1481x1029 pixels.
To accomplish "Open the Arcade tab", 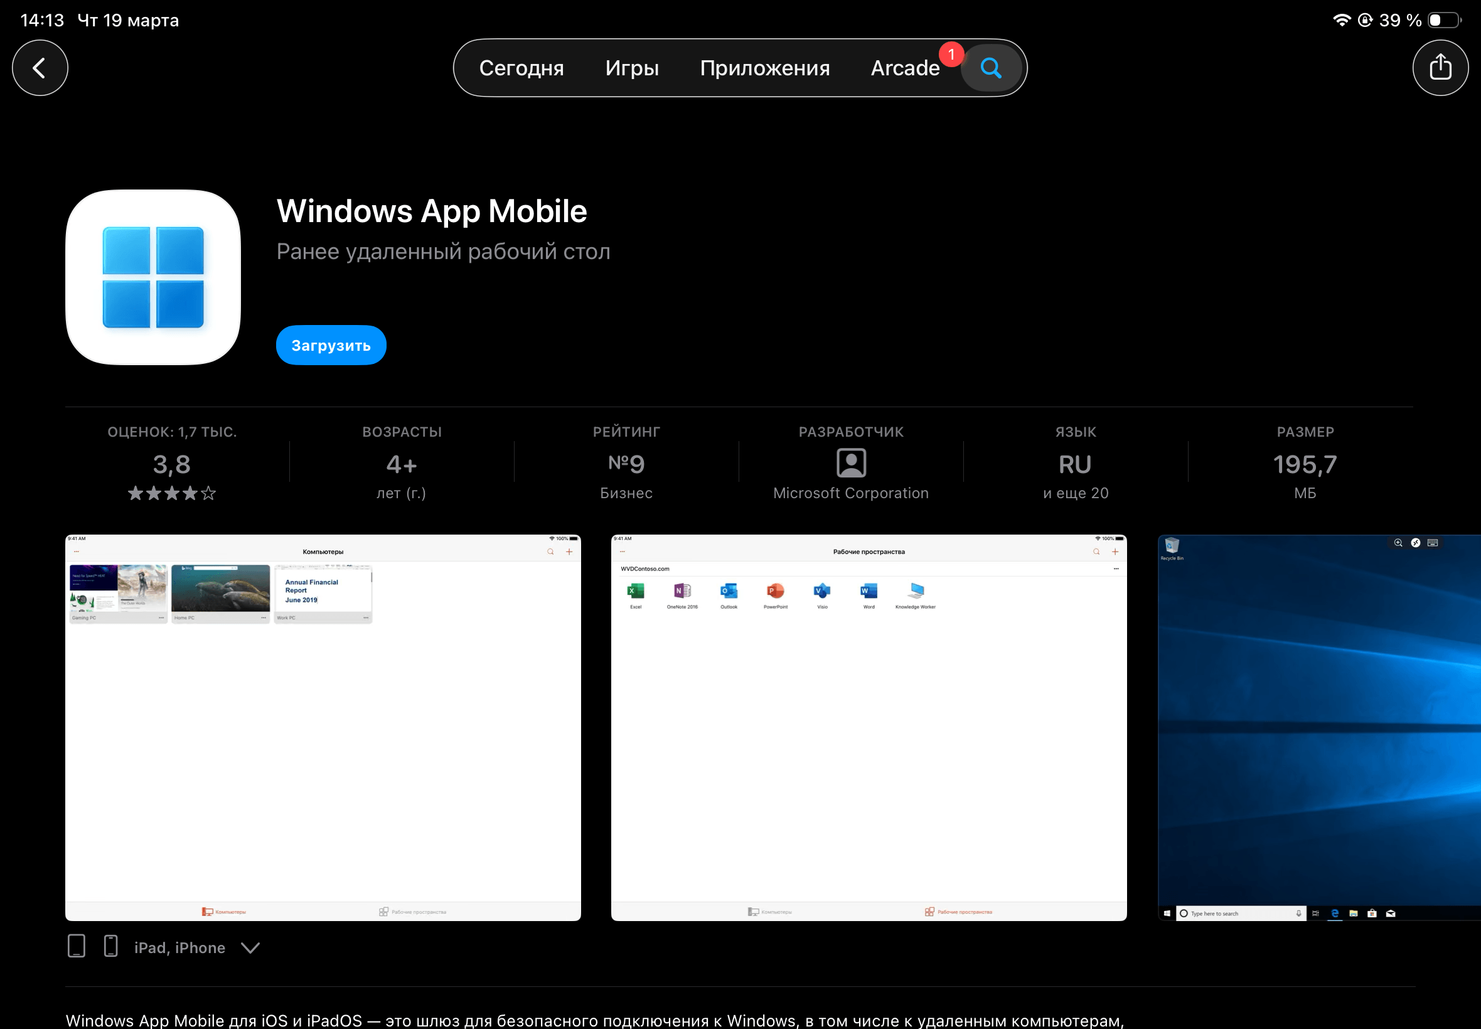I will pyautogui.click(x=904, y=68).
